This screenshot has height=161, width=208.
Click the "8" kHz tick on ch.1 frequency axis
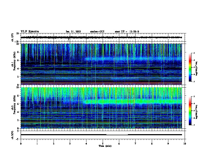18,52
